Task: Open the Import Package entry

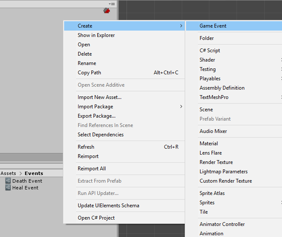Action: pyautogui.click(x=124, y=107)
